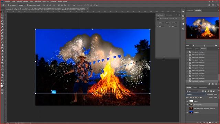Click navigator zoom-in large mountains icon
Viewport: 220px width, 124px height.
(x=216, y=45)
